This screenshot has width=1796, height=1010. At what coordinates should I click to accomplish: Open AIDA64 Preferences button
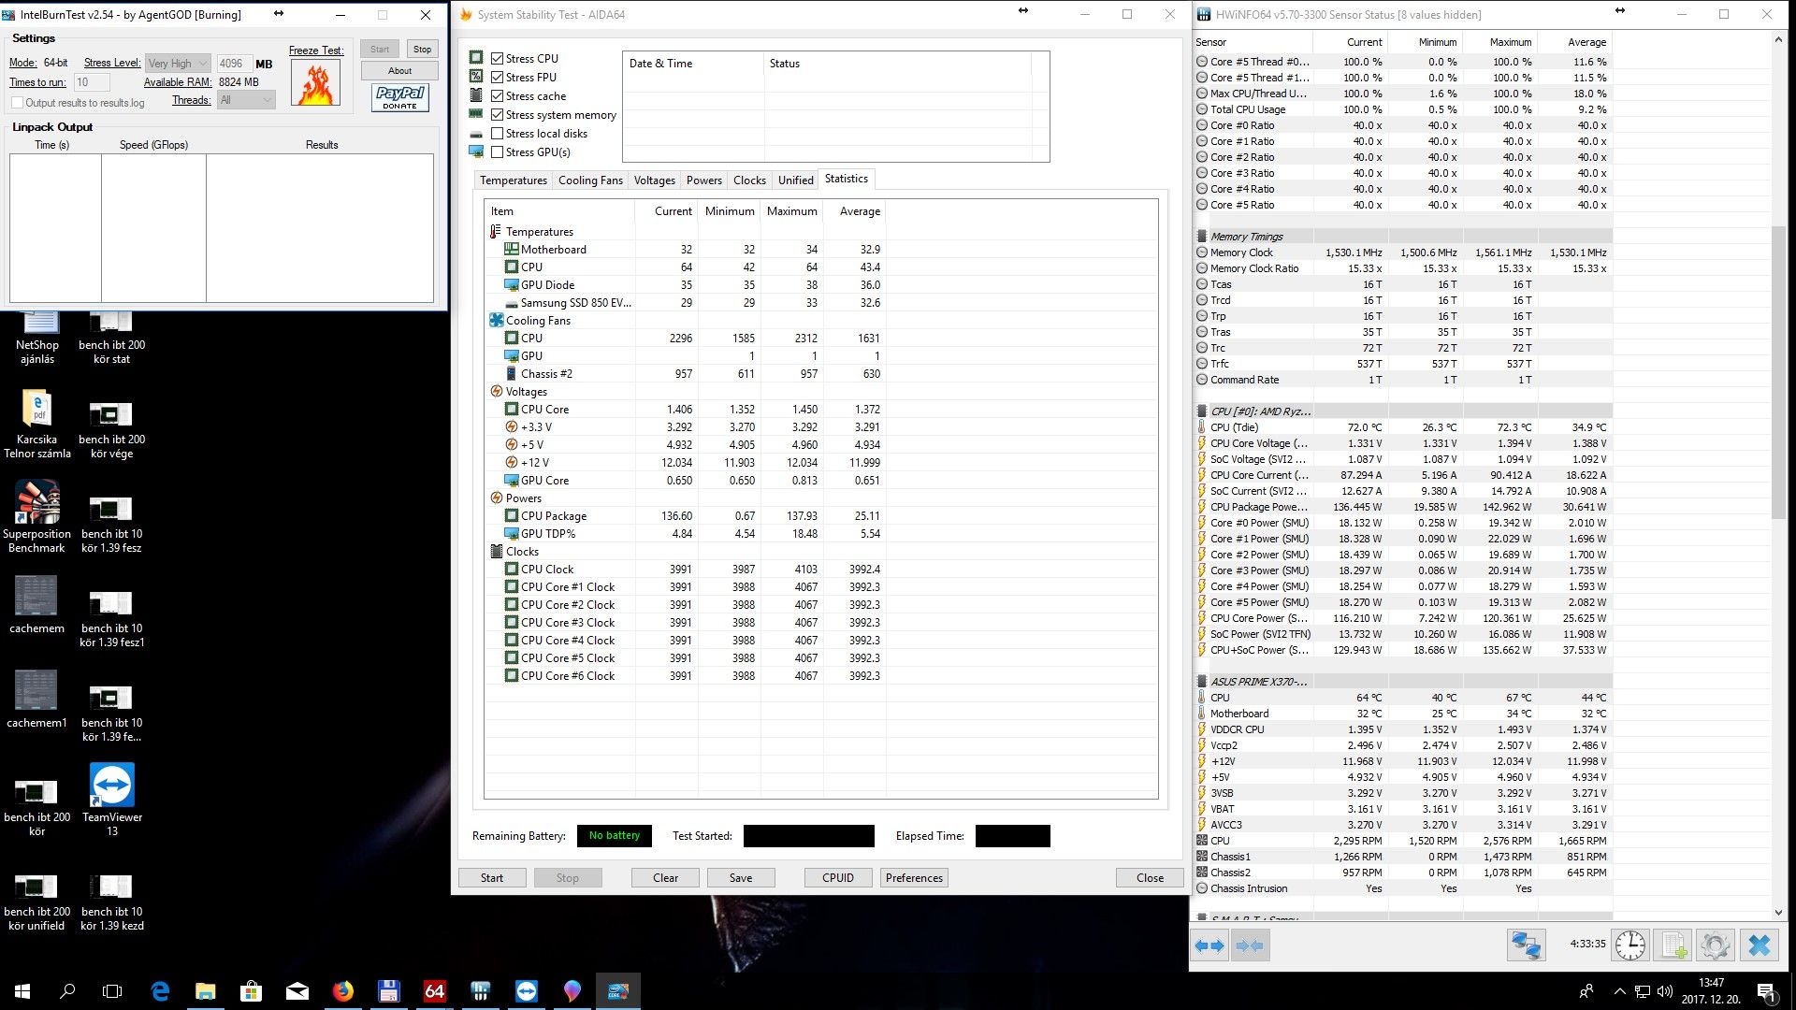pyautogui.click(x=914, y=878)
